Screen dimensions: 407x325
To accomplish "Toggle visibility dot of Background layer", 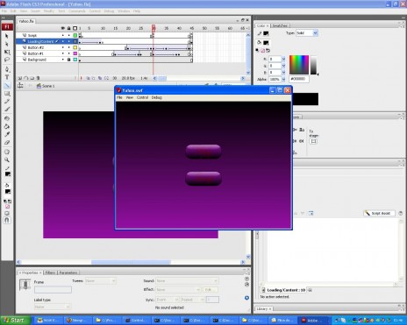I will point(63,60).
